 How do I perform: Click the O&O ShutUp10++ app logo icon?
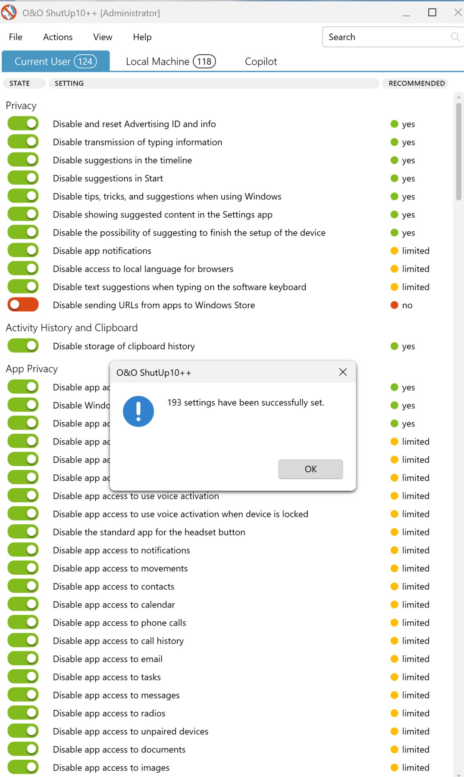pos(9,13)
